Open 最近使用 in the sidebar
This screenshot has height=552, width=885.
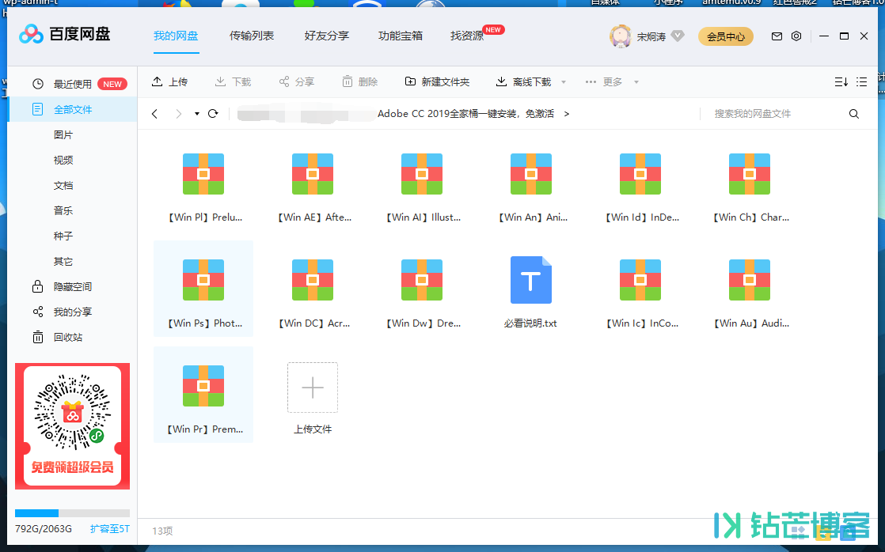(x=72, y=84)
